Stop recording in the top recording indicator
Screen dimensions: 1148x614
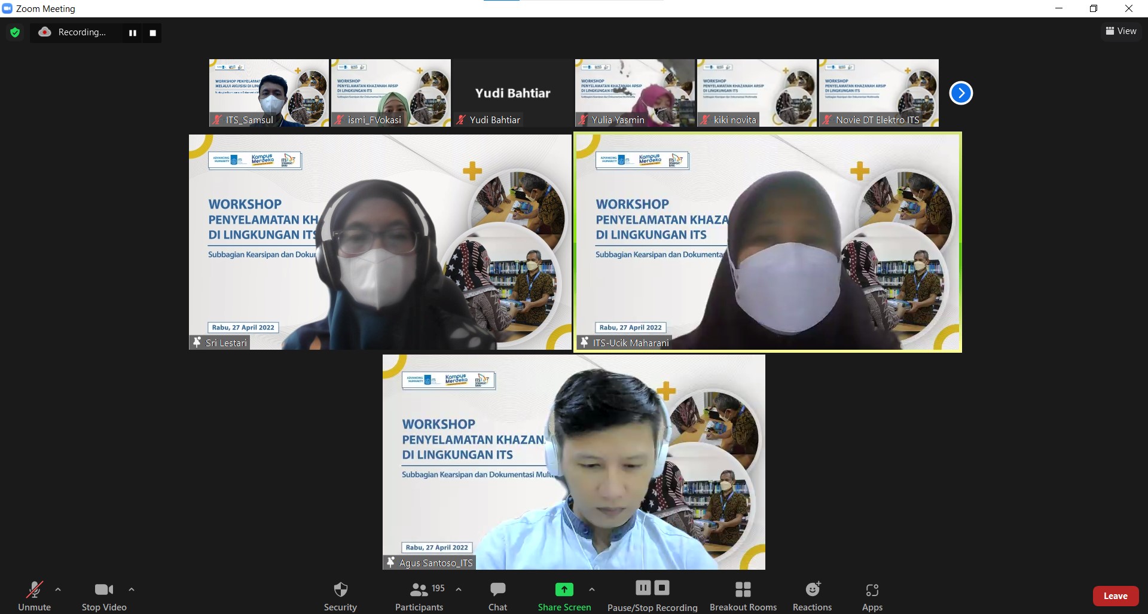152,33
